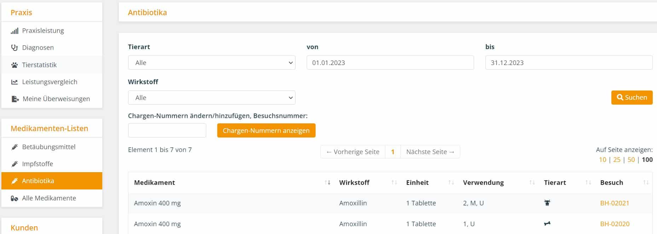Image resolution: width=657 pixels, height=234 pixels.
Task: Select the Alle Medikamente pills icon
Action: (15, 198)
